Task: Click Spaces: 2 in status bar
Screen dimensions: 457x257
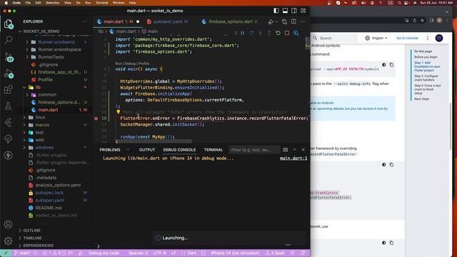Action: pyautogui.click(x=138, y=253)
